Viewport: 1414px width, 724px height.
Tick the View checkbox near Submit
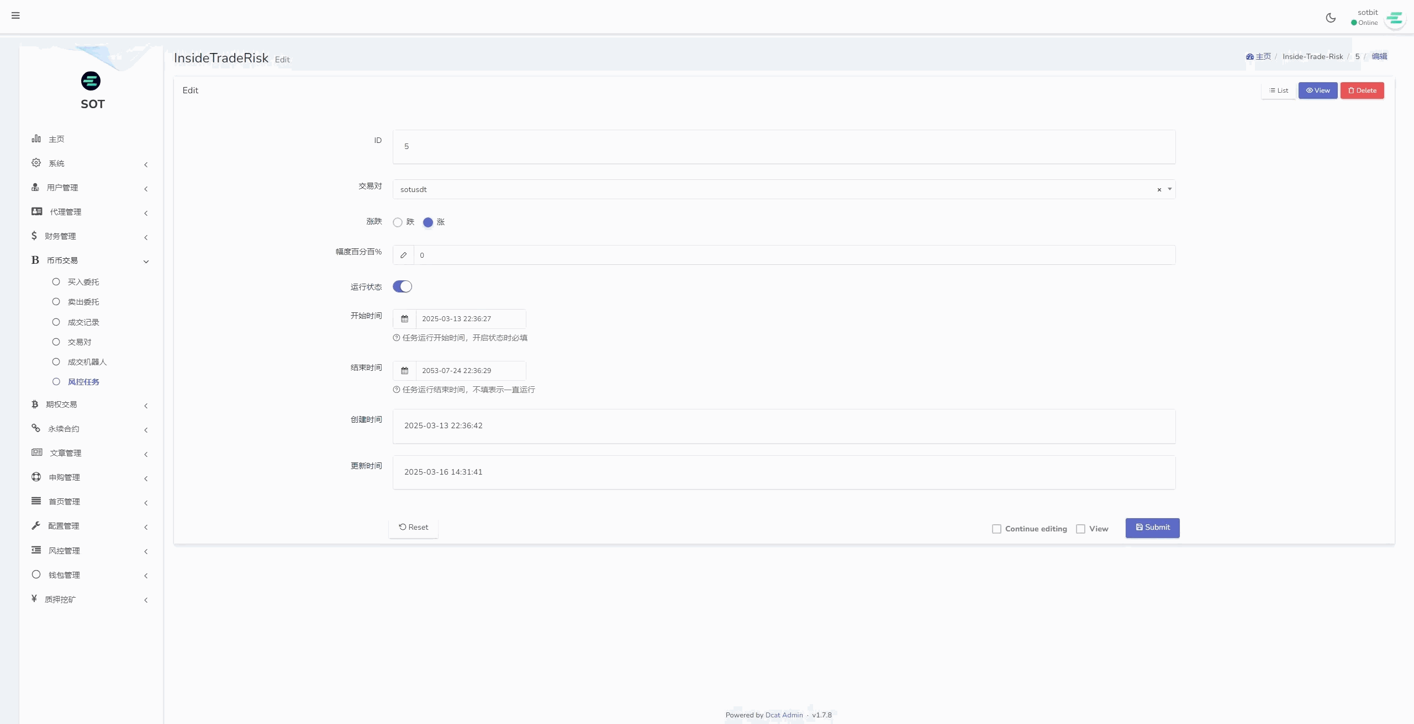1080,529
